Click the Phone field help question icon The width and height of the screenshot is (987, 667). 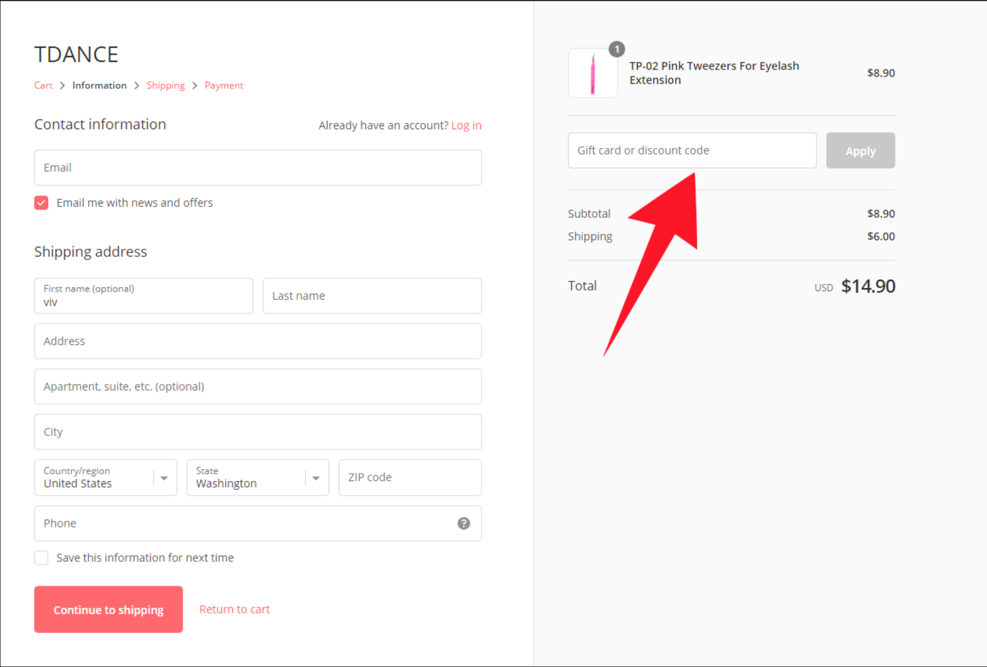tap(463, 523)
